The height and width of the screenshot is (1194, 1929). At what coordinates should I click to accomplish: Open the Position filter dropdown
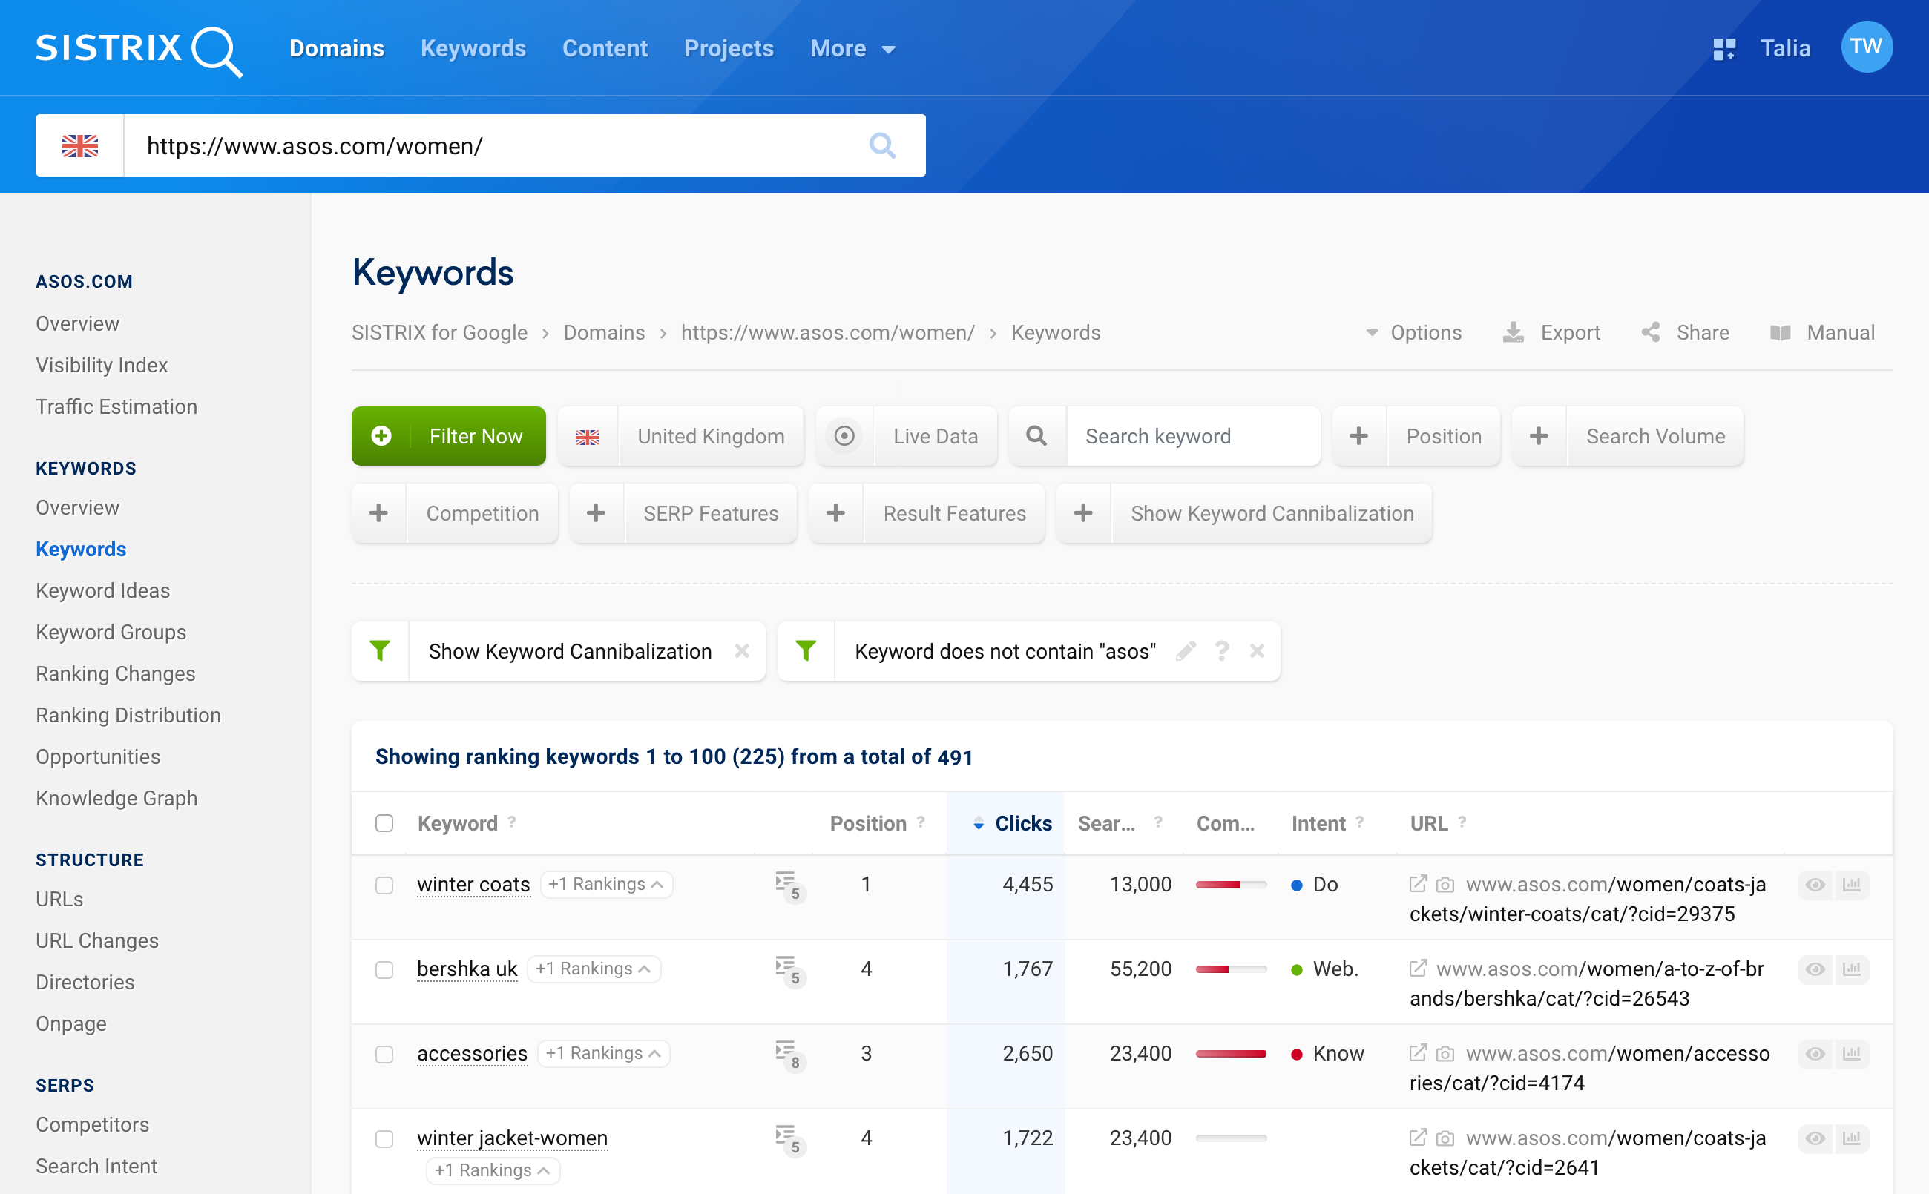click(x=1442, y=435)
